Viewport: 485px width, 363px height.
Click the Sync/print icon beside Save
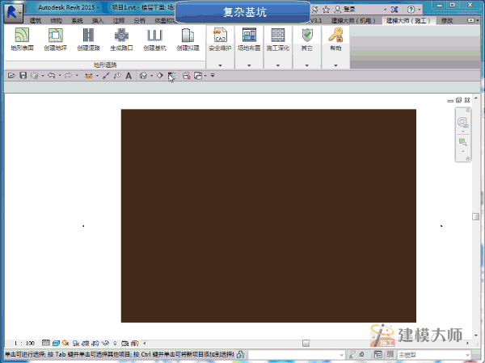34,75
